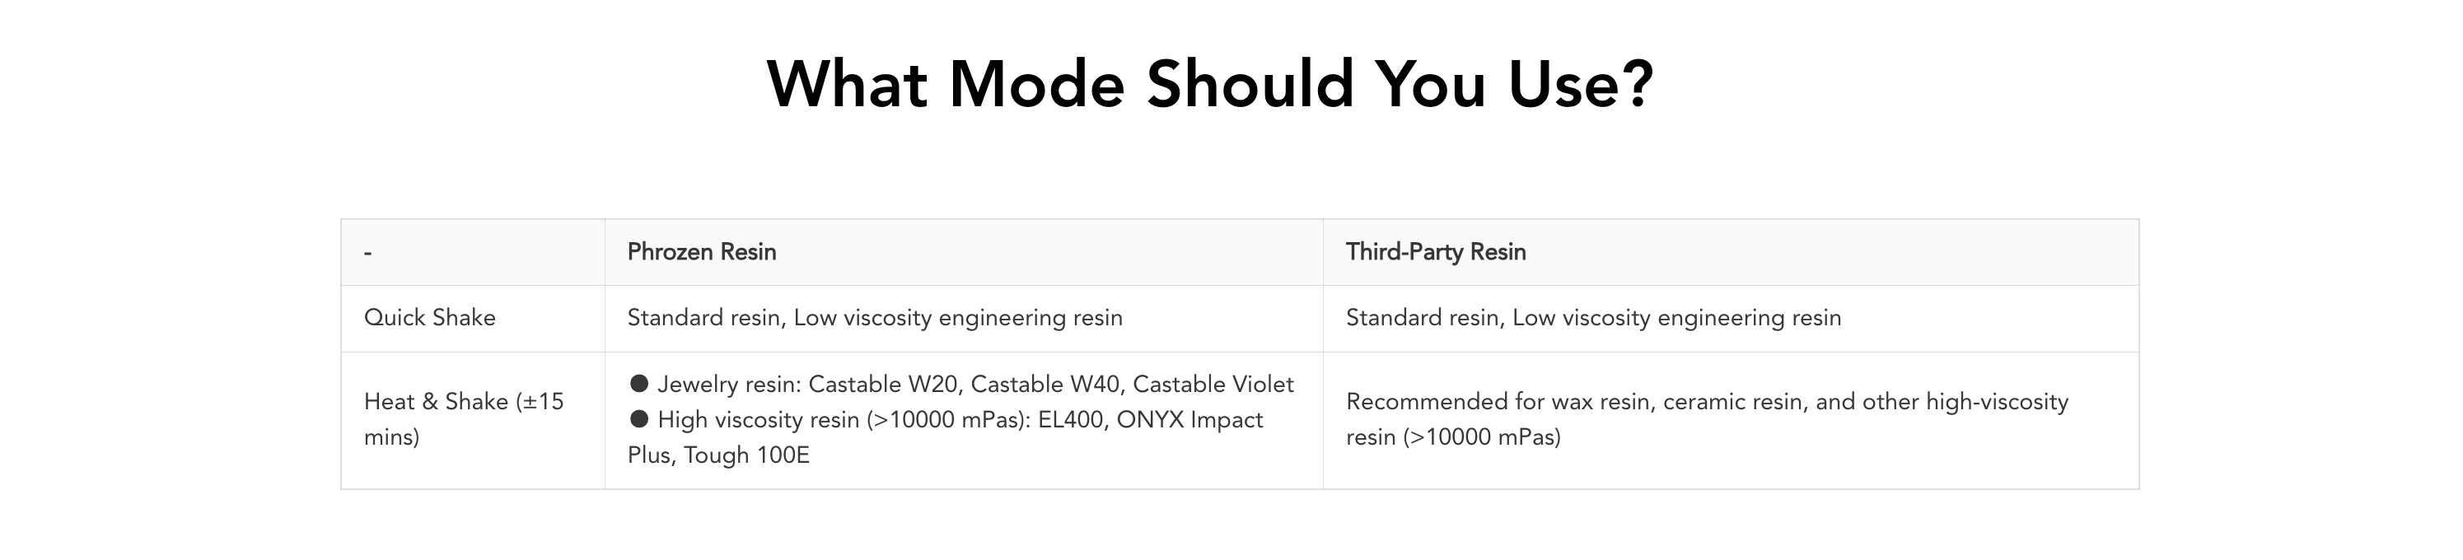Select the 'Third-Party Resin' column header
Viewport: 2463px width, 560px height.
point(1436,252)
